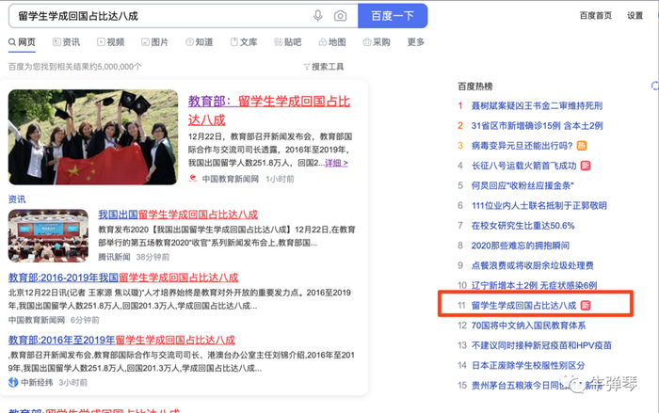
Task: Open hot topic 点餐浪费或将收厨余垃圾处理费
Action: [x=533, y=265]
